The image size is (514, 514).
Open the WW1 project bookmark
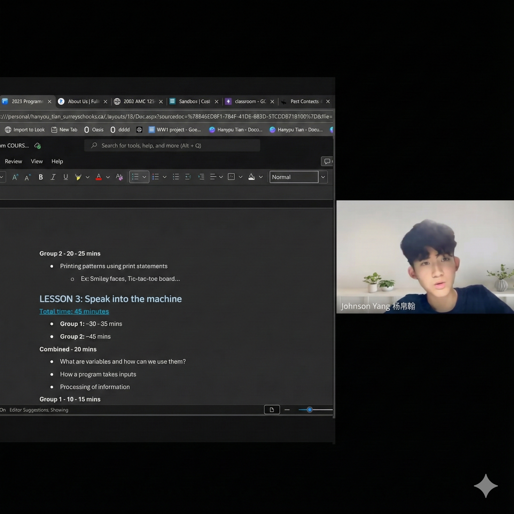(175, 130)
